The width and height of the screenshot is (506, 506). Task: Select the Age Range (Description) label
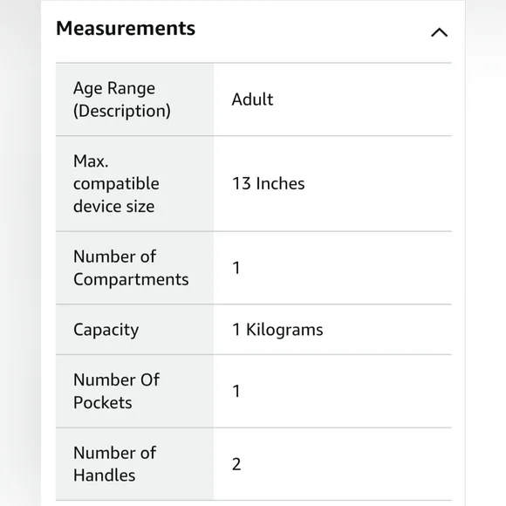(122, 99)
